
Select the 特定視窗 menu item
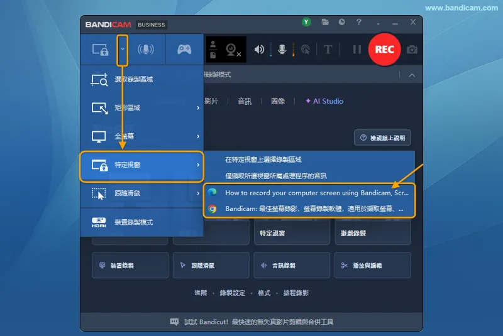tap(141, 166)
